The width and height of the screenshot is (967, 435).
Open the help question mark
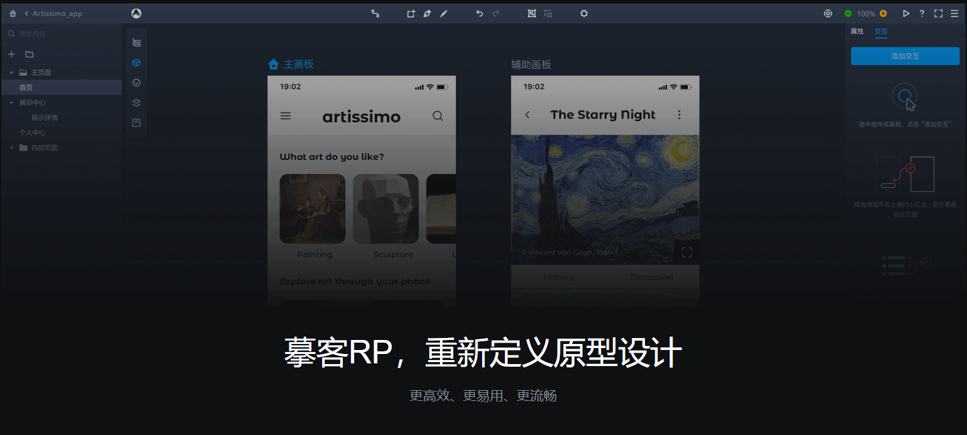[922, 13]
